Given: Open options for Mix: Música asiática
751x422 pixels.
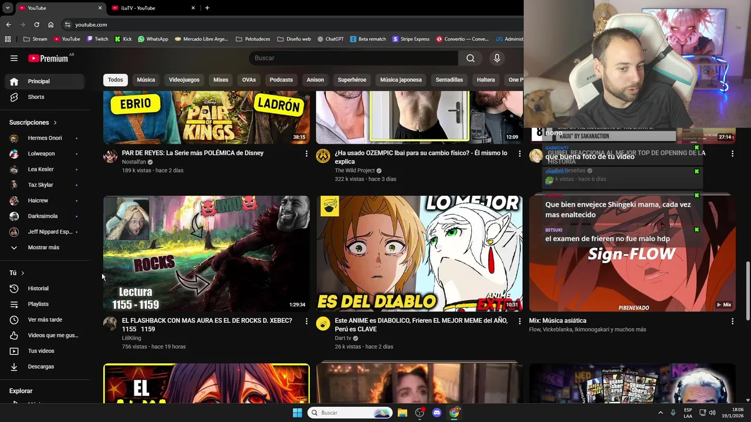Looking at the screenshot, I should (x=732, y=321).
